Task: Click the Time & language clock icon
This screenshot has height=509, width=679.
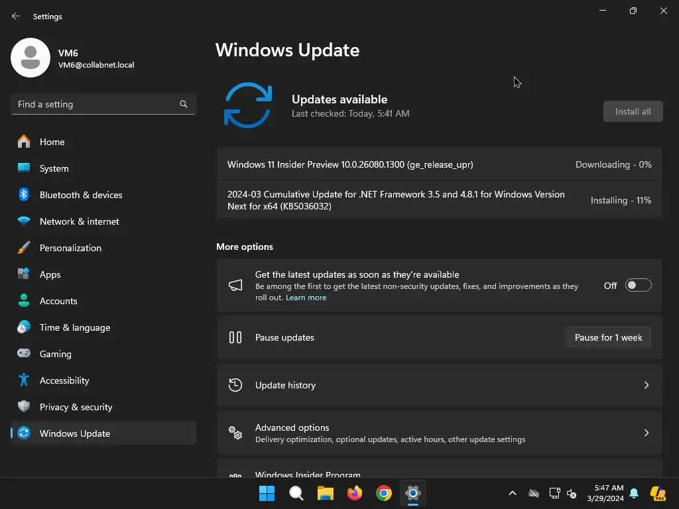Action: pyautogui.click(x=24, y=327)
